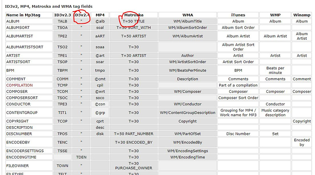Viewport: 315px width, 175px height.
Task: Select the 'Composer Sort Order' cell
Action: pos(238,98)
